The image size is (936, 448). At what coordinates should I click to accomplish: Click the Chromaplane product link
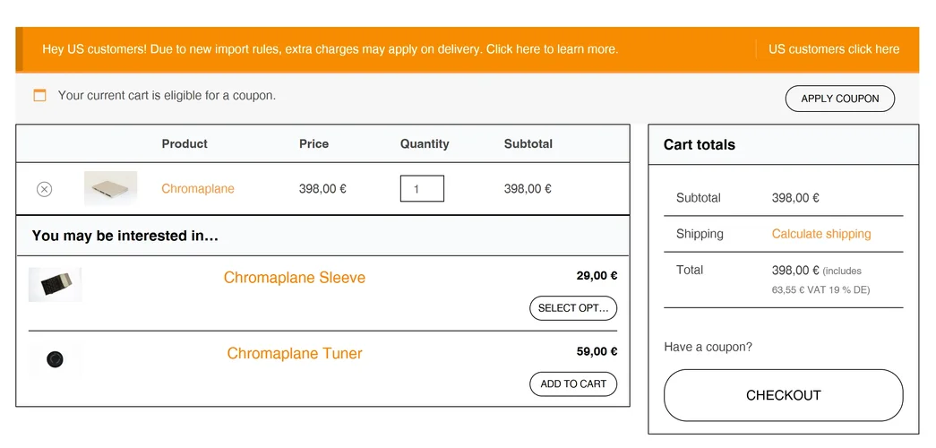click(198, 189)
